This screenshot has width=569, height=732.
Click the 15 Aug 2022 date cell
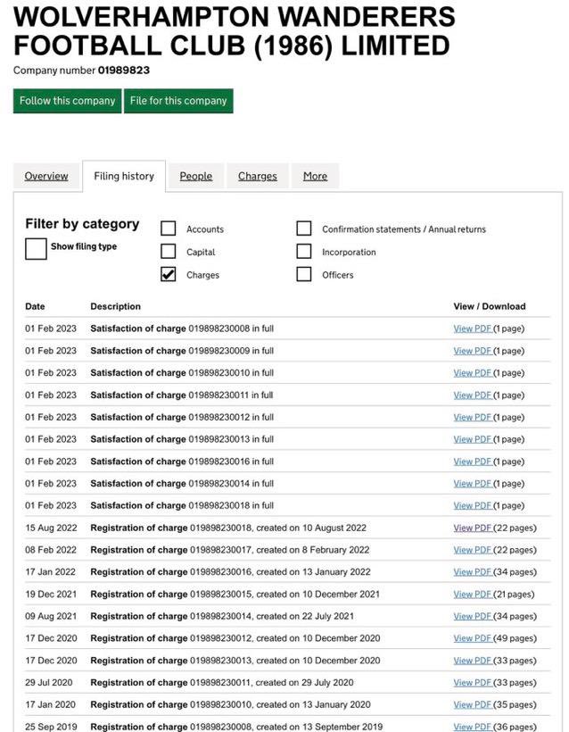point(51,528)
